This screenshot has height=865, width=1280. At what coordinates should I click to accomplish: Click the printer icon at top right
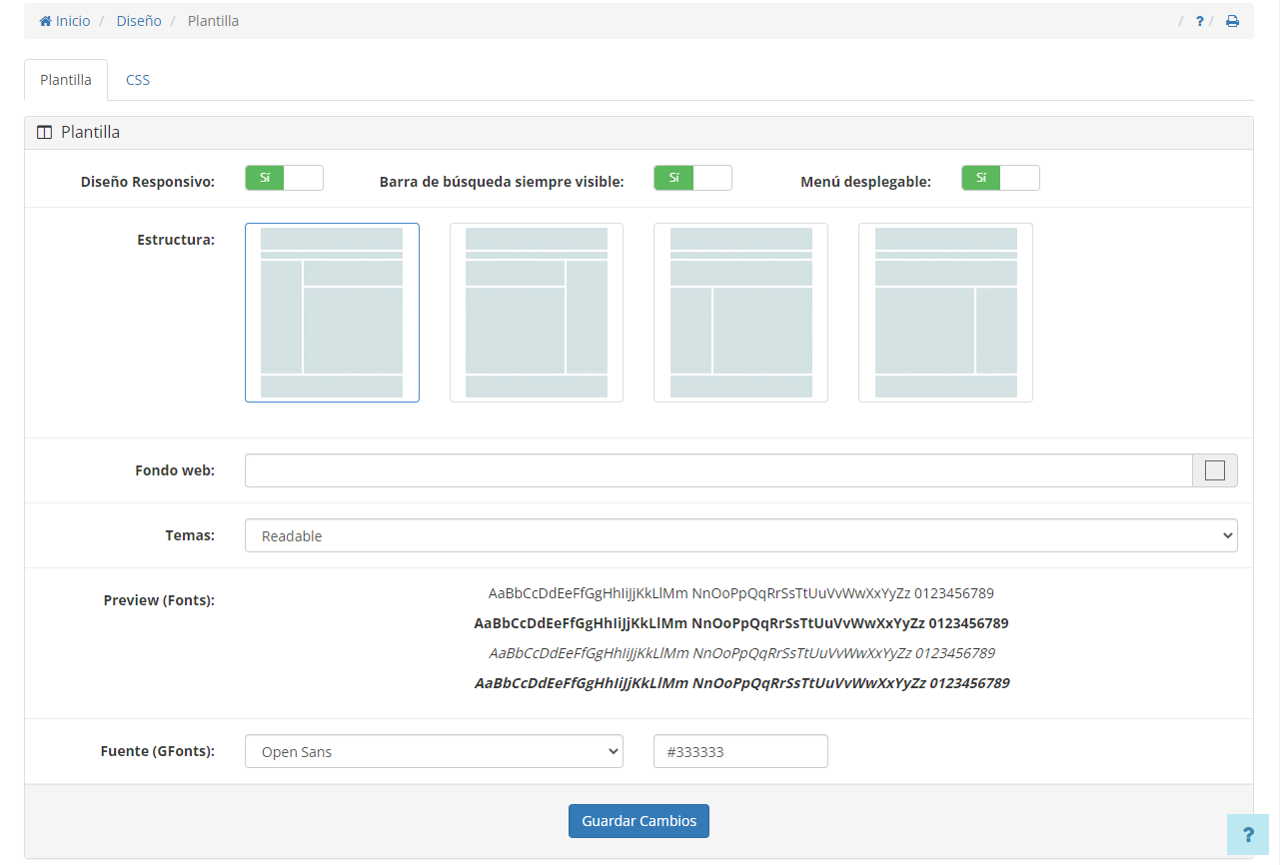(1232, 21)
